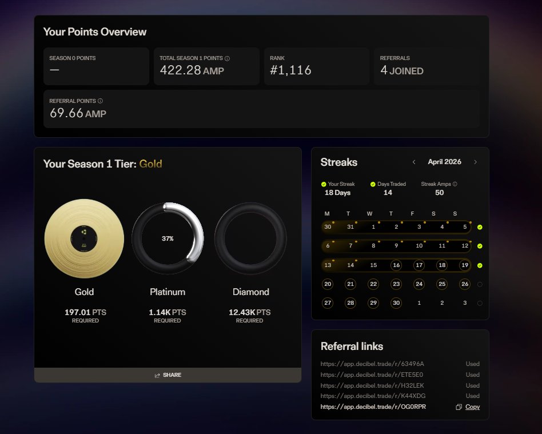
Task: Click the 69.66 AMP referral points value
Action: [78, 113]
